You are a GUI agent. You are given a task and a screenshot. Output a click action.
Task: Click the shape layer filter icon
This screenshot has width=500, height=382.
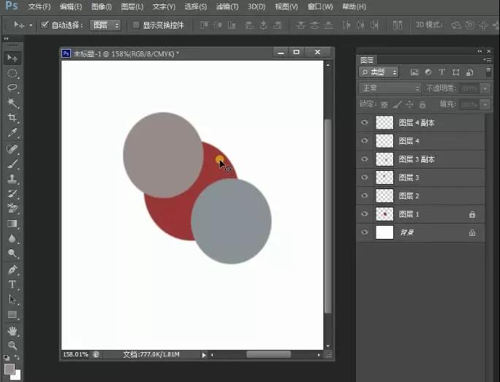(455, 72)
